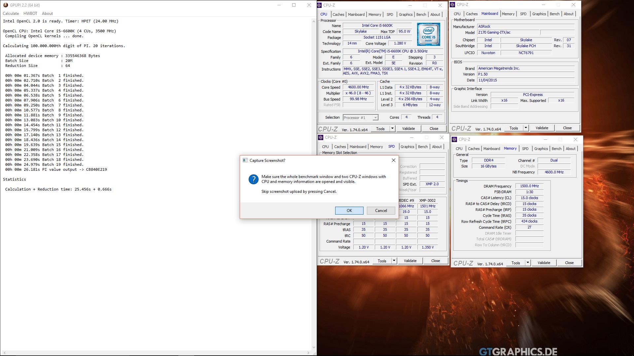Click the GPUPI vertical scrollbar up arrow
The image size is (634, 356).
(x=314, y=21)
